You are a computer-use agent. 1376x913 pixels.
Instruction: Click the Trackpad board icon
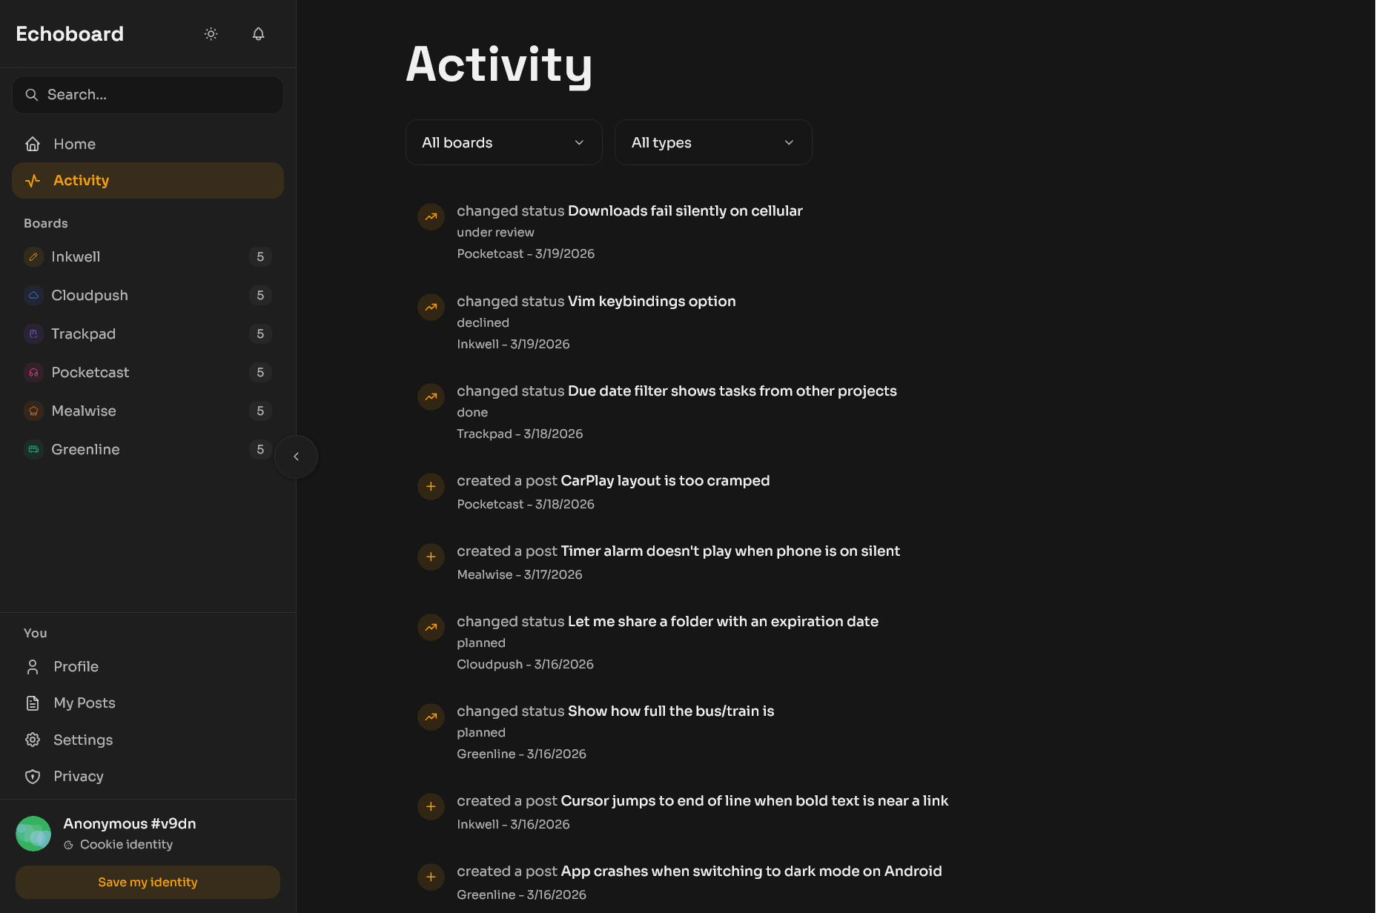point(33,334)
